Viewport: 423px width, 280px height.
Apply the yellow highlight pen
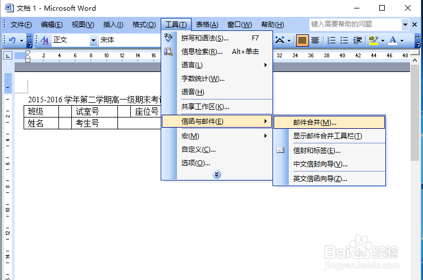[374, 40]
